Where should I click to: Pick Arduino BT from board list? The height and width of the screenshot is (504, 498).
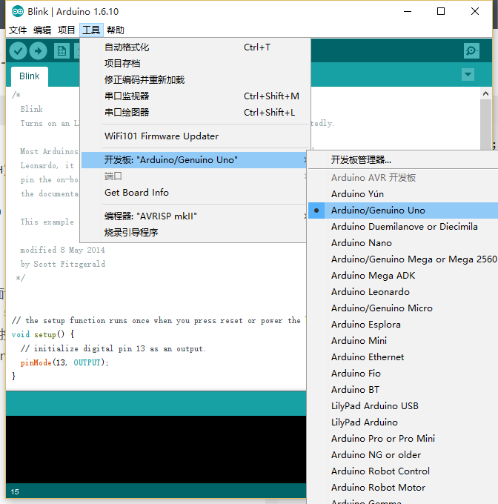point(403,390)
